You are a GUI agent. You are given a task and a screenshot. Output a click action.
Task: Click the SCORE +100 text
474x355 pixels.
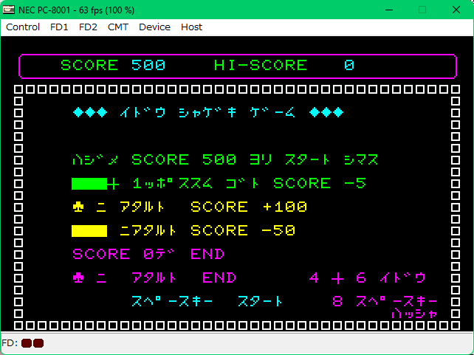click(x=249, y=207)
